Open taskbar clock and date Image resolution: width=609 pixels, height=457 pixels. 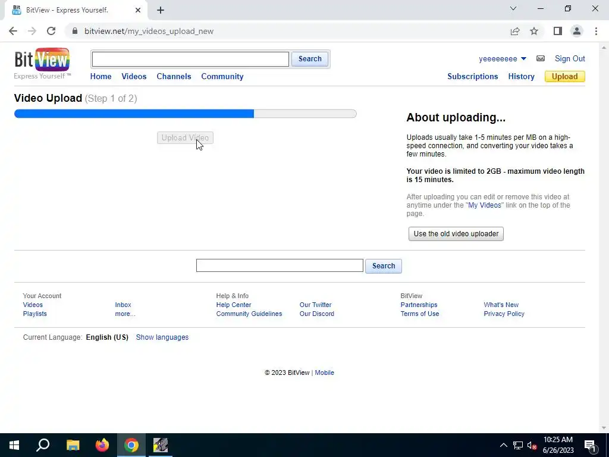click(x=558, y=445)
